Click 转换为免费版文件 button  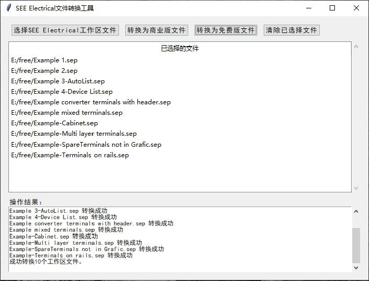pos(226,30)
